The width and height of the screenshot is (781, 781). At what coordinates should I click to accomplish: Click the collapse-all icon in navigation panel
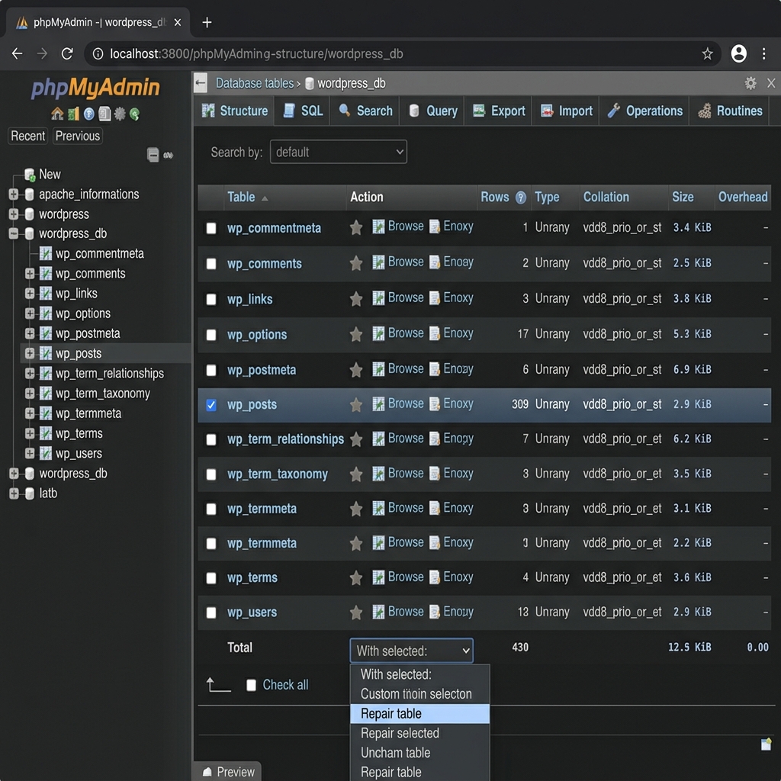153,155
